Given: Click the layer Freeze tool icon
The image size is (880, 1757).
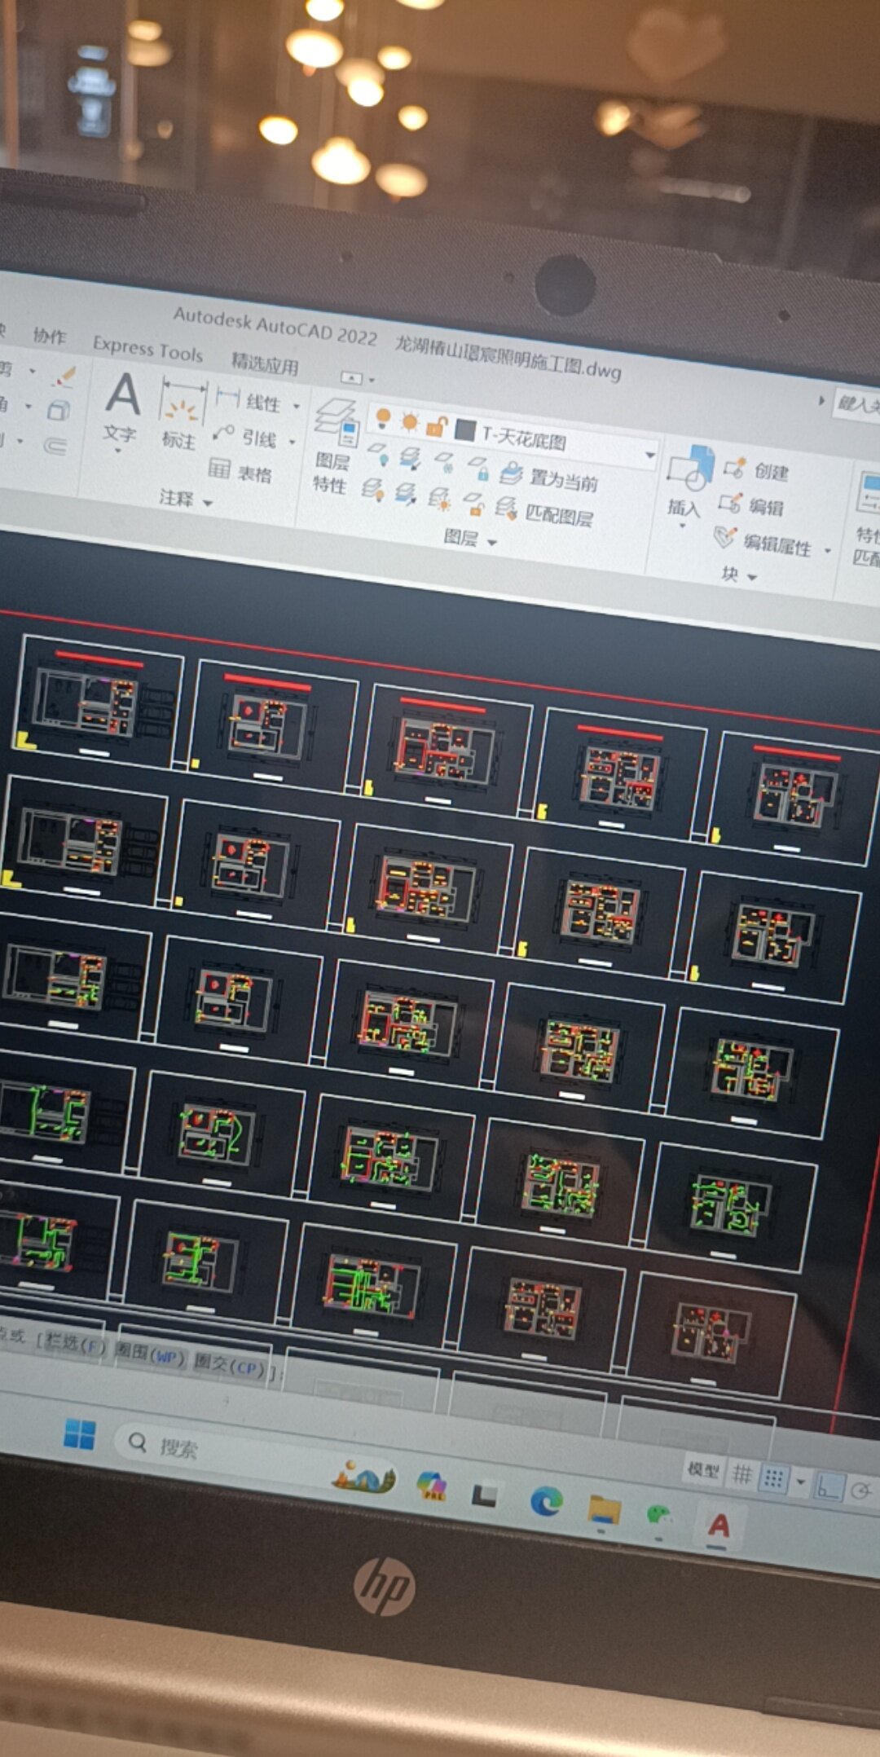Looking at the screenshot, I should [445, 462].
